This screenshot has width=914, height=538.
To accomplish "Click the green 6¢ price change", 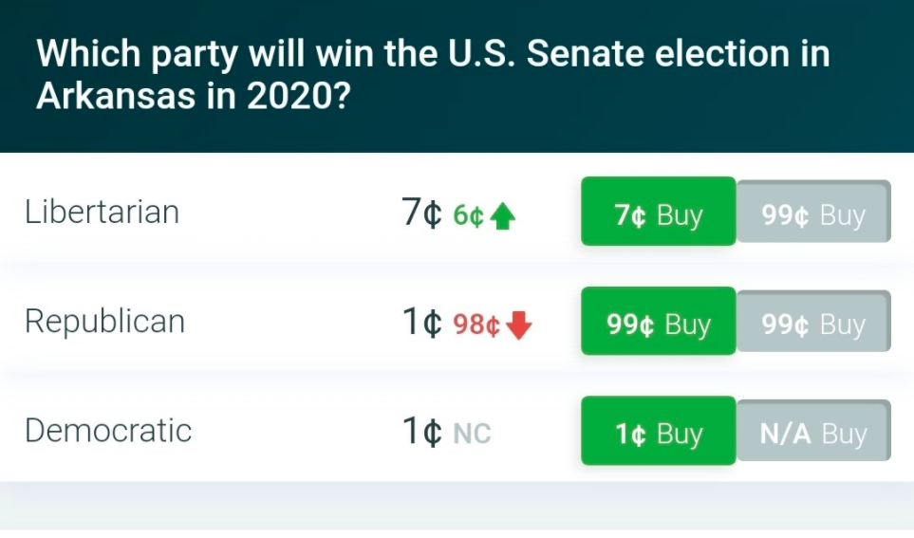I will coord(469,216).
